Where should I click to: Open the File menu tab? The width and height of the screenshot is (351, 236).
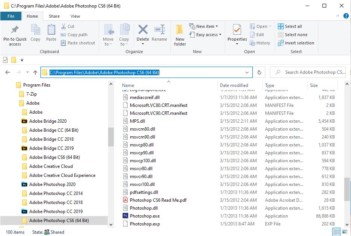pyautogui.click(x=11, y=16)
